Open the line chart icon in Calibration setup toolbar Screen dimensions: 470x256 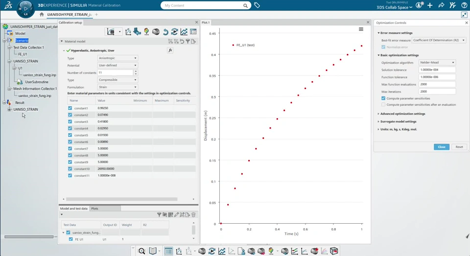point(184,31)
